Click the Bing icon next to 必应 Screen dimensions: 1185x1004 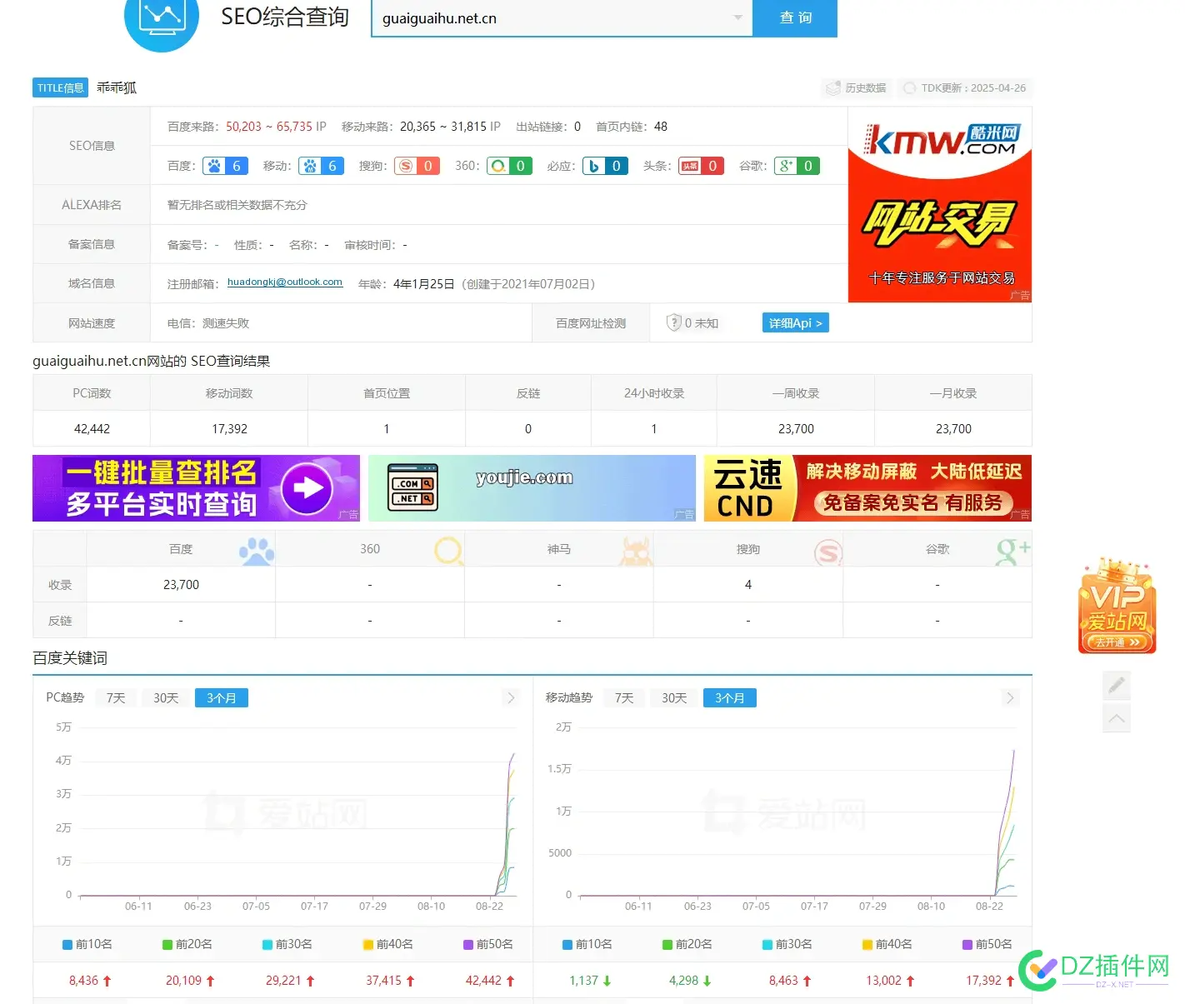[596, 166]
